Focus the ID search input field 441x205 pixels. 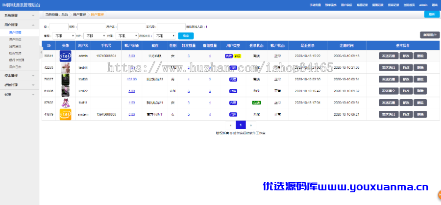tap(59, 27)
